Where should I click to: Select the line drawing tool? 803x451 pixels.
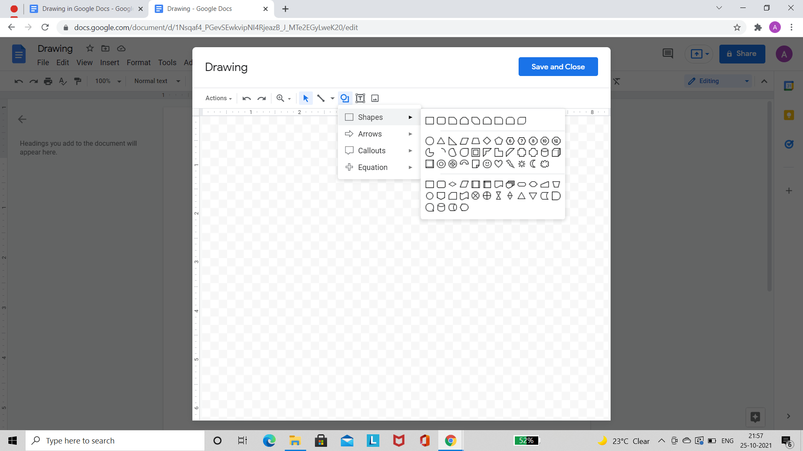click(320, 98)
